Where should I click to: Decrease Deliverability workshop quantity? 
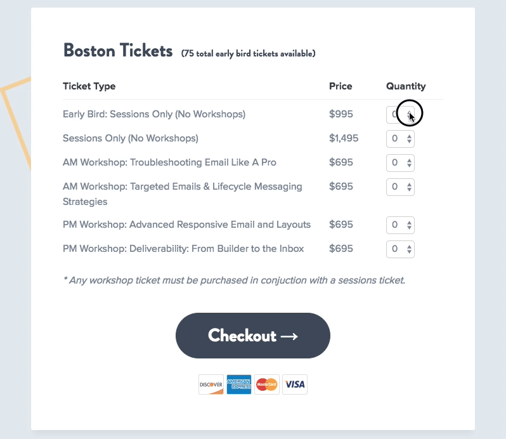(409, 252)
